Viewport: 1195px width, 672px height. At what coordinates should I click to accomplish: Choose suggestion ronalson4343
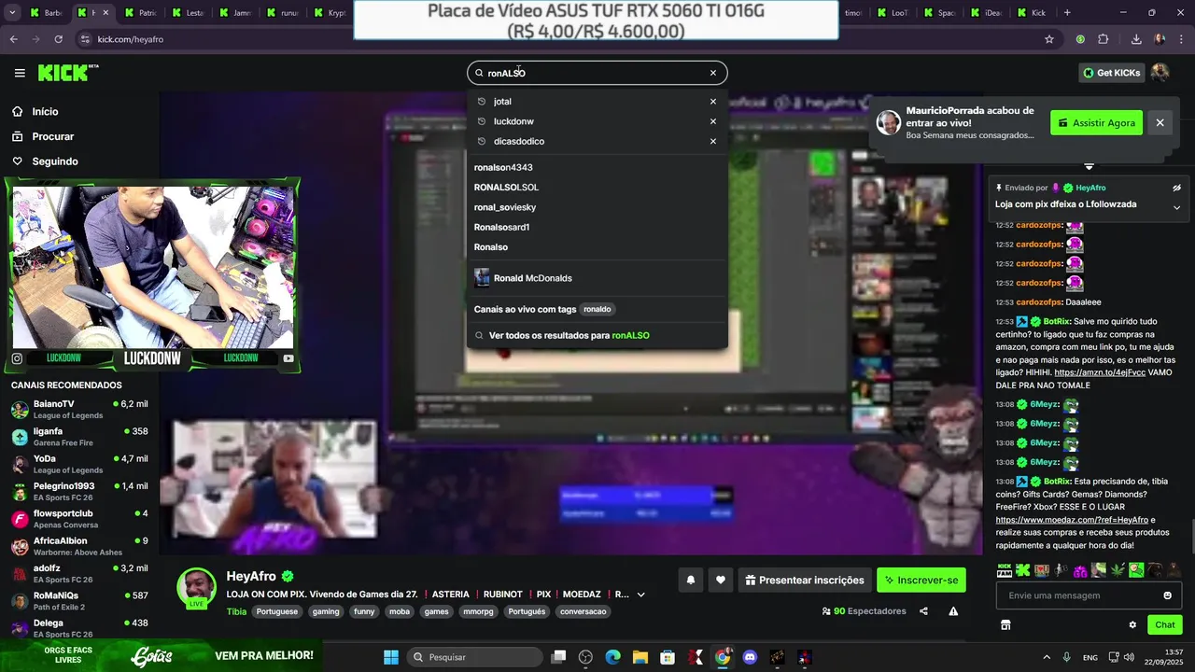coord(503,167)
